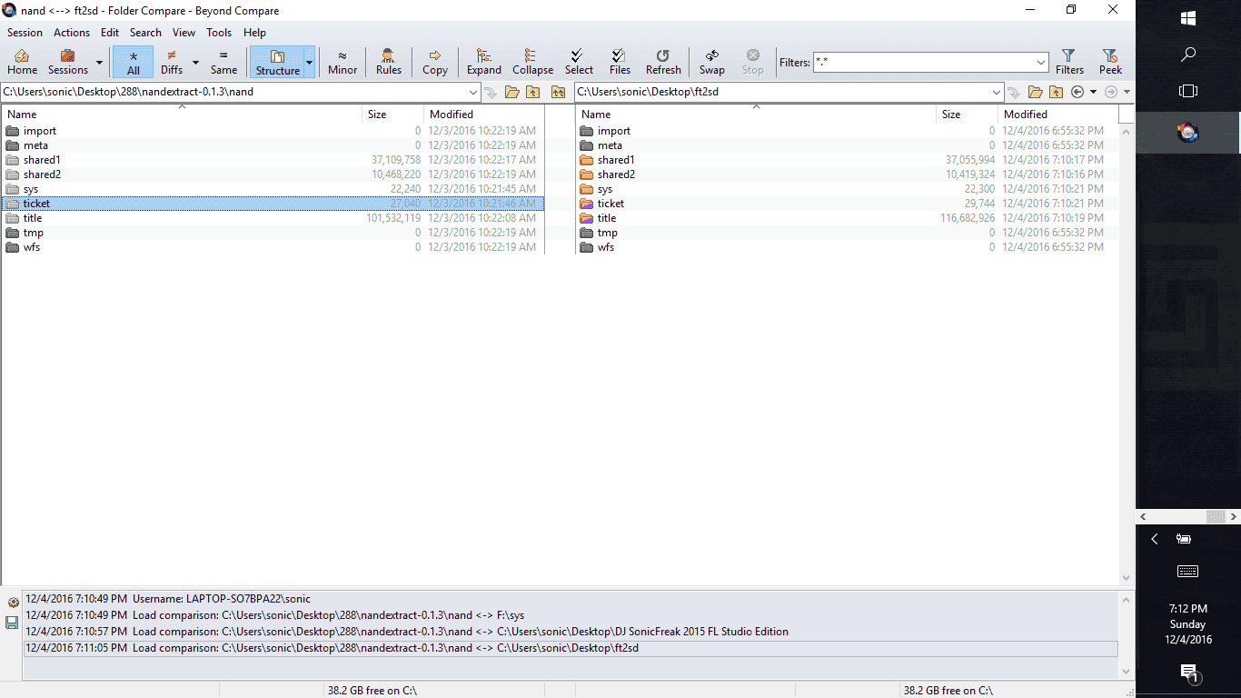Sort right pane by Modified column
The image size is (1241, 698).
pos(1058,115)
